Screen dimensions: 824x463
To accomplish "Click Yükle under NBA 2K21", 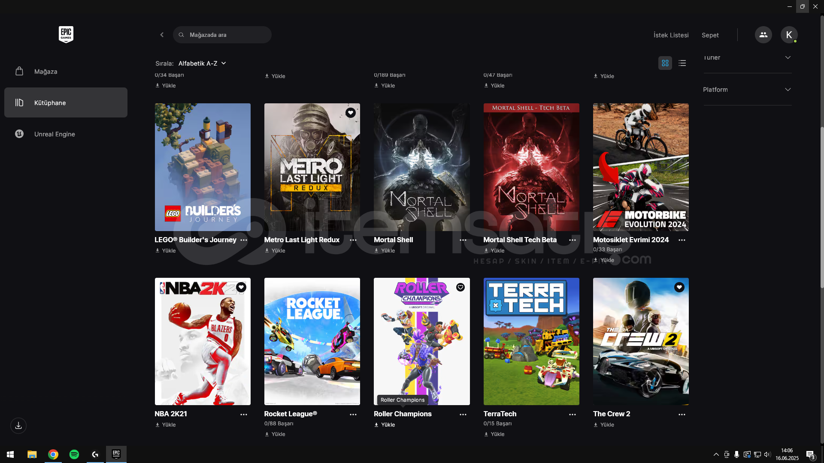I will 166,425.
